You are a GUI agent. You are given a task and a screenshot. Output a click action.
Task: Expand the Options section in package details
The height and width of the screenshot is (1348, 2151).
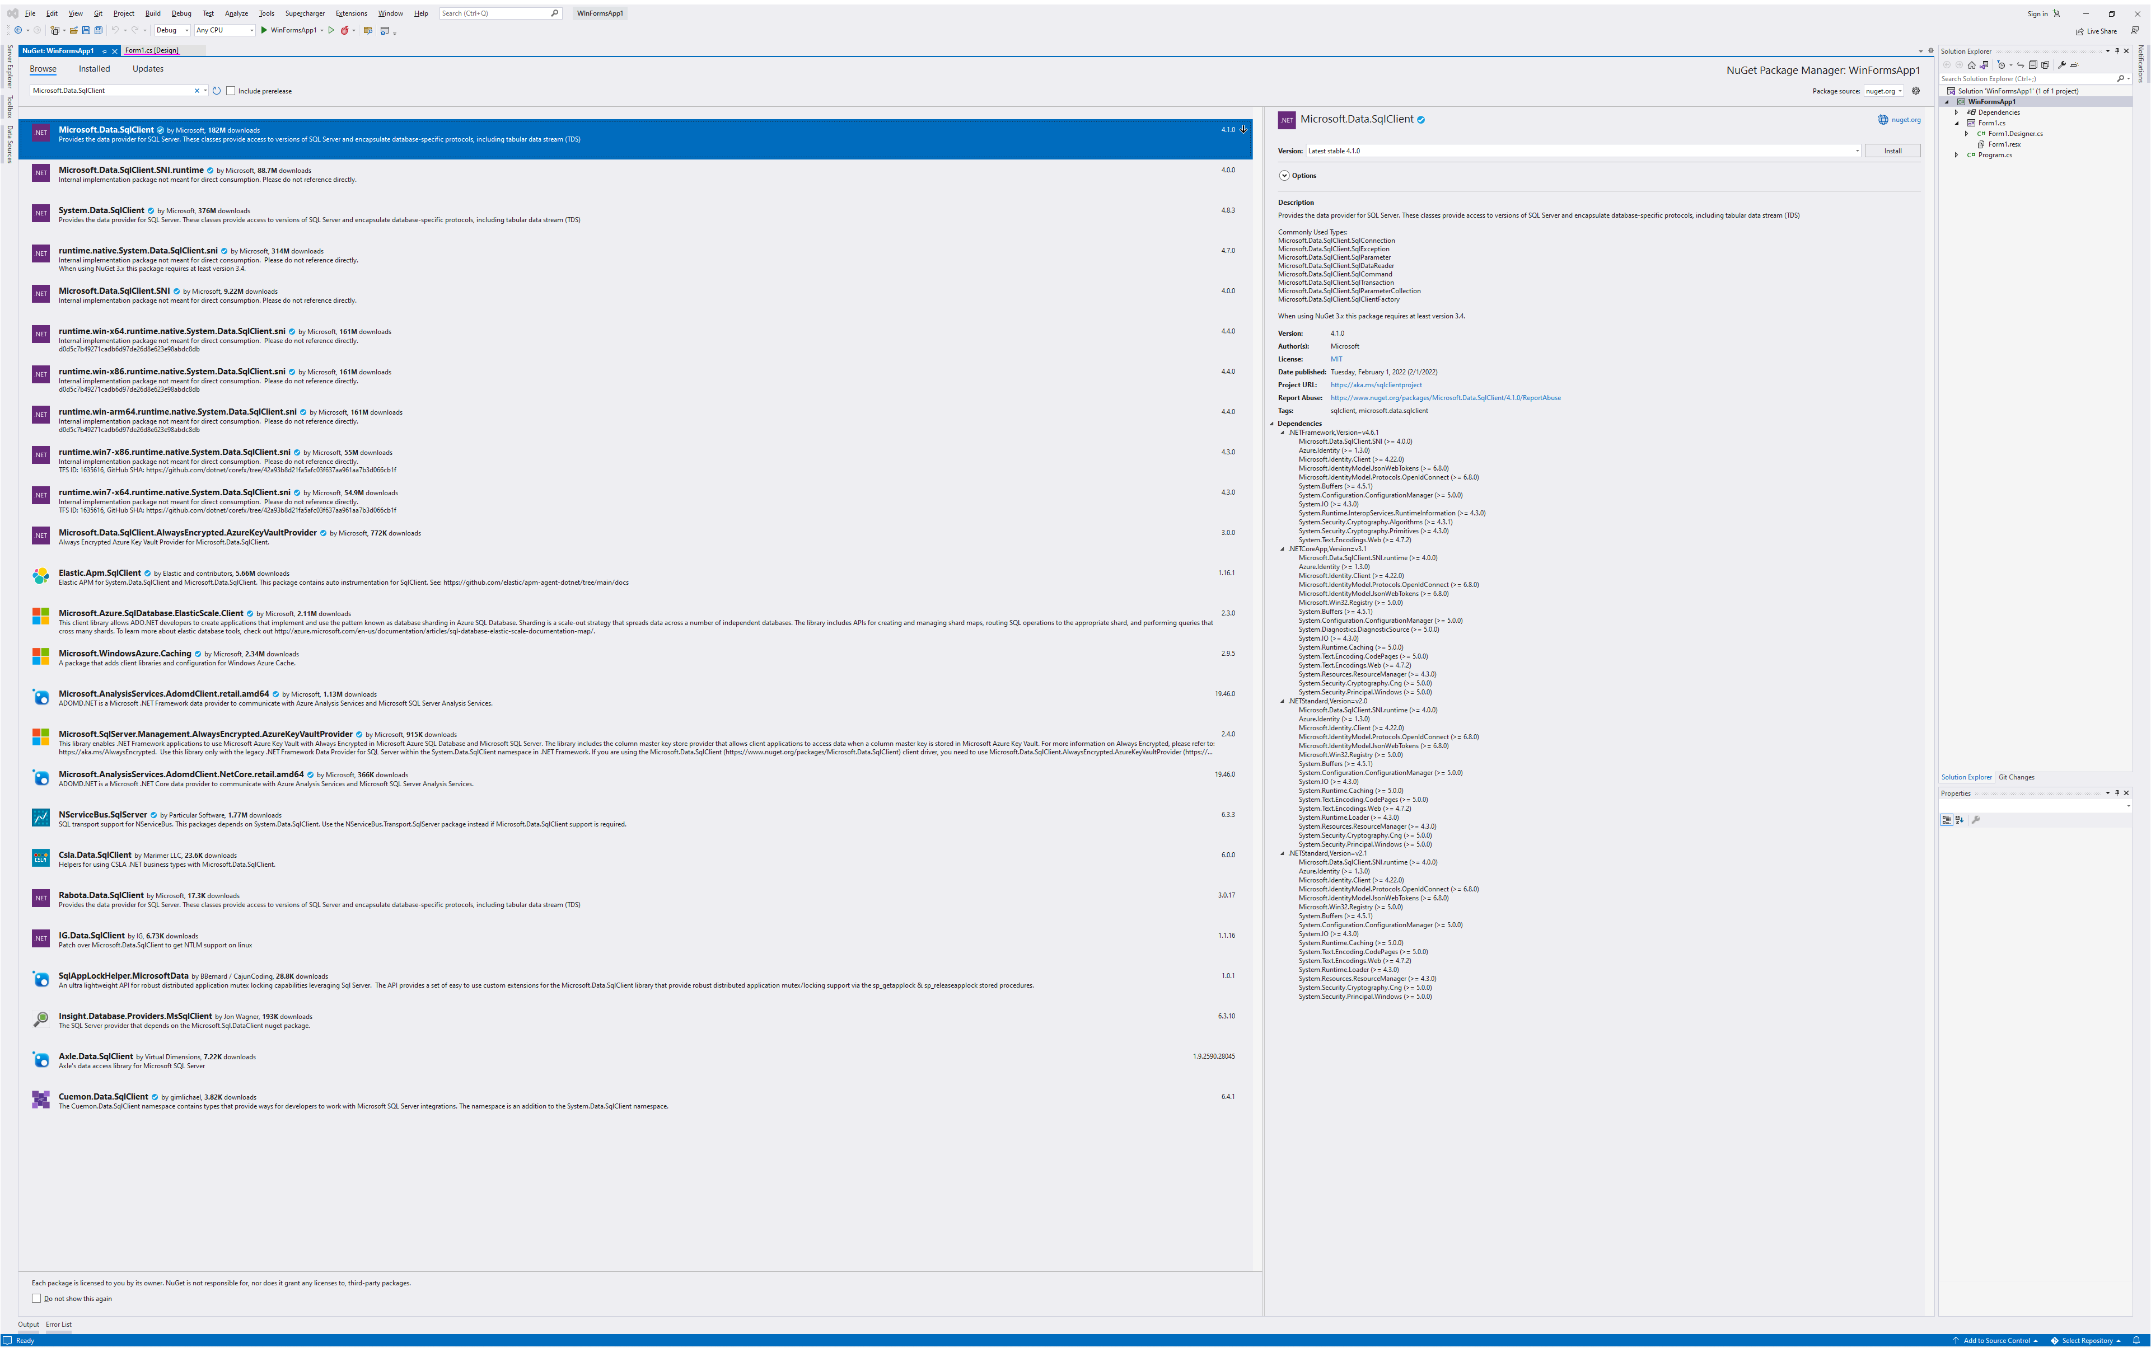tap(1284, 176)
